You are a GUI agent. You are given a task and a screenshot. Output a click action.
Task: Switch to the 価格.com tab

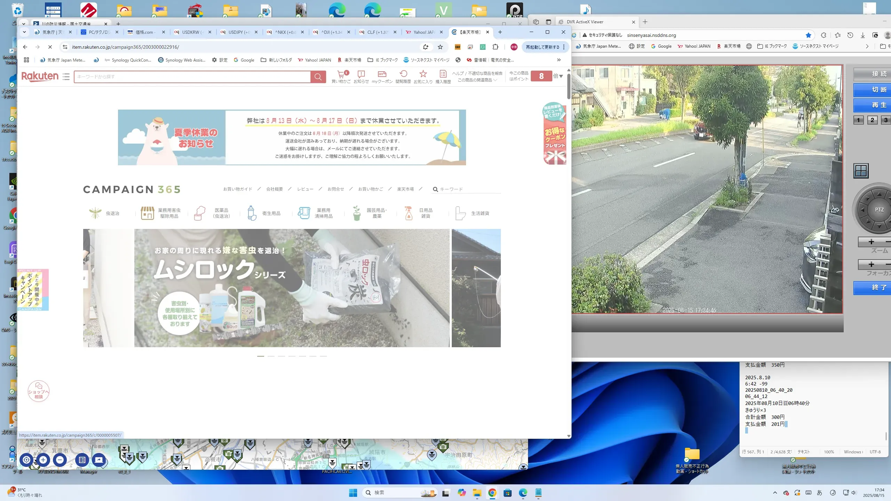tap(144, 32)
